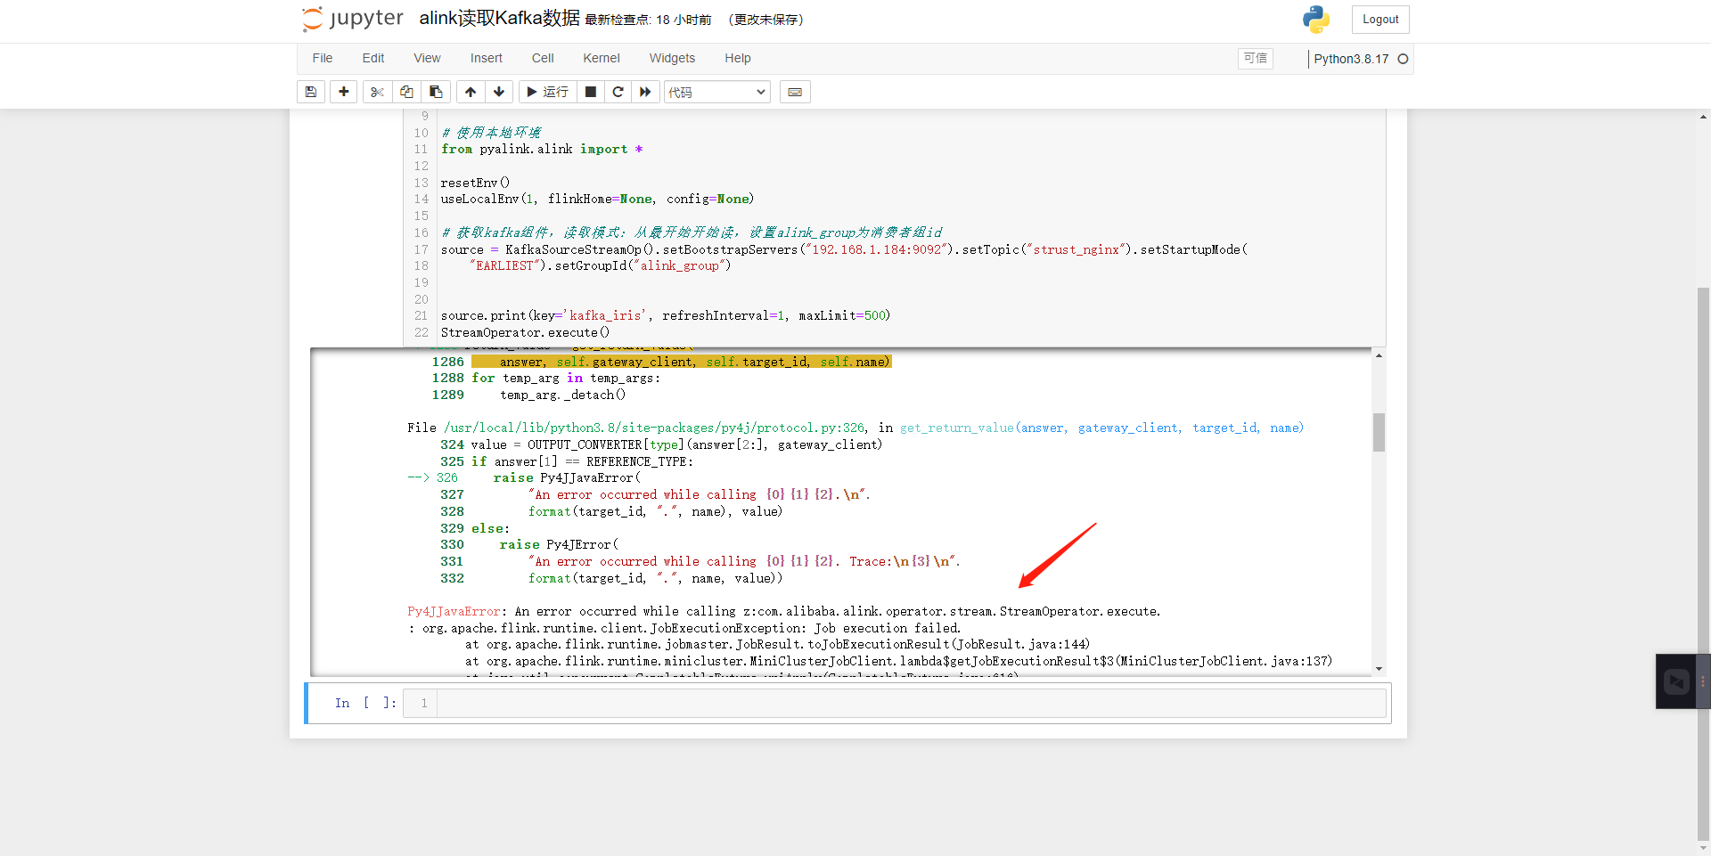Save the notebook with the floppy icon
Image resolution: width=1711 pixels, height=856 pixels.
(311, 92)
